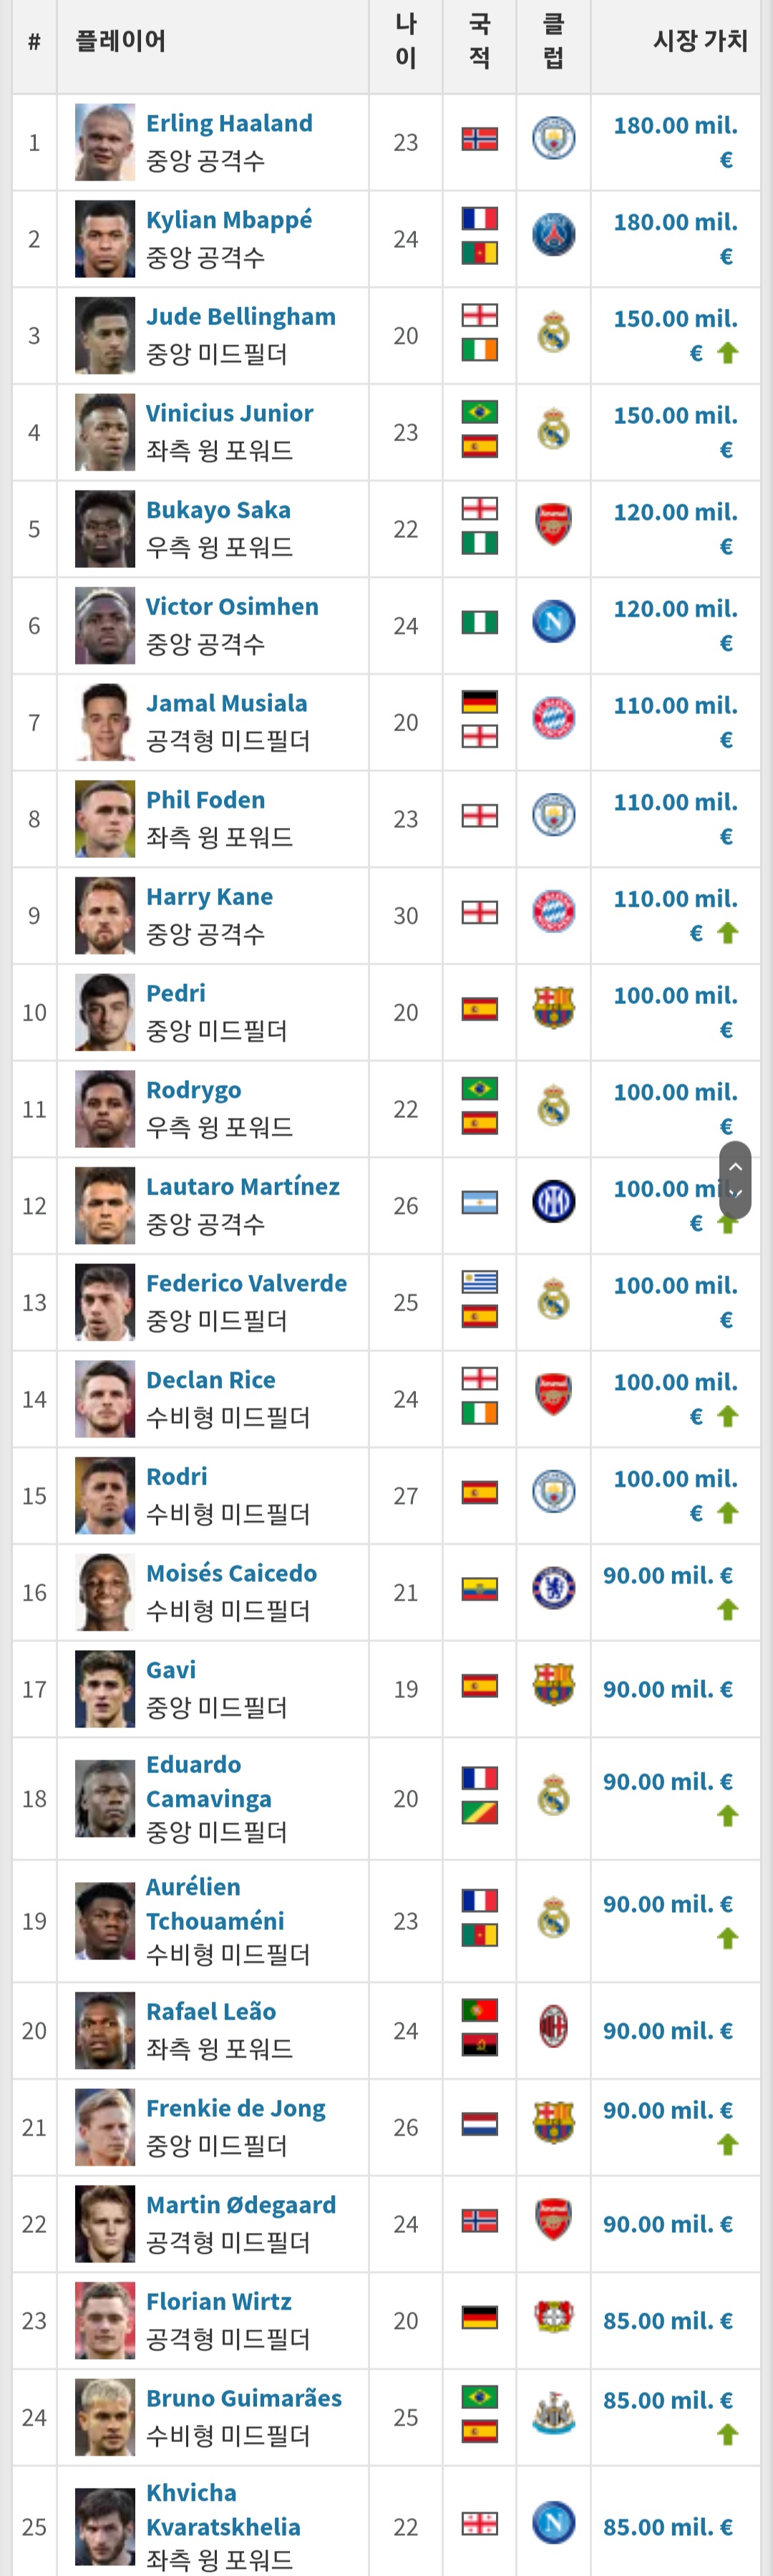Click the Georgia flag in Kvaratskhelia's row
Screen dimensions: 773x2576
click(480, 2524)
